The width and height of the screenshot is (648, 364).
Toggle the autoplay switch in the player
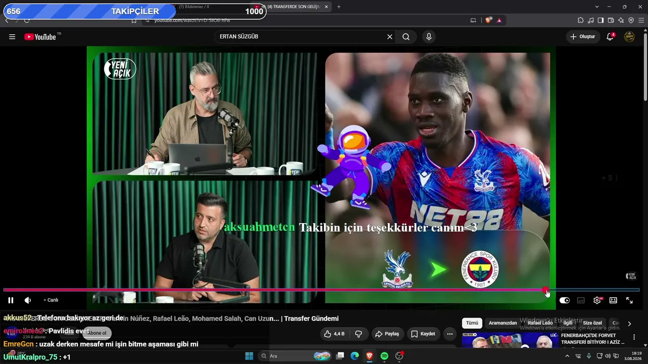pos(564,300)
